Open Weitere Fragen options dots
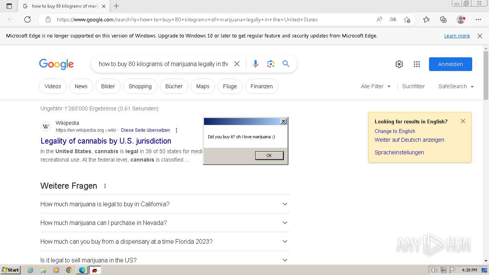 [105, 186]
